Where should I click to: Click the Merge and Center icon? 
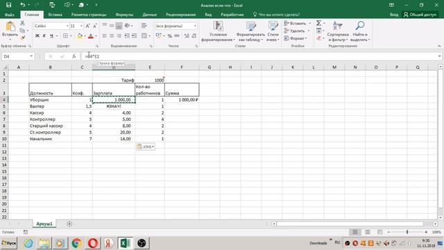point(144,35)
